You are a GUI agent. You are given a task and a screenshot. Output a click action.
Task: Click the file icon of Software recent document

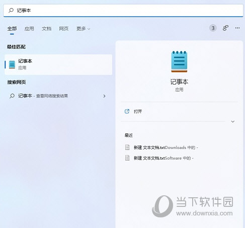[127, 158]
